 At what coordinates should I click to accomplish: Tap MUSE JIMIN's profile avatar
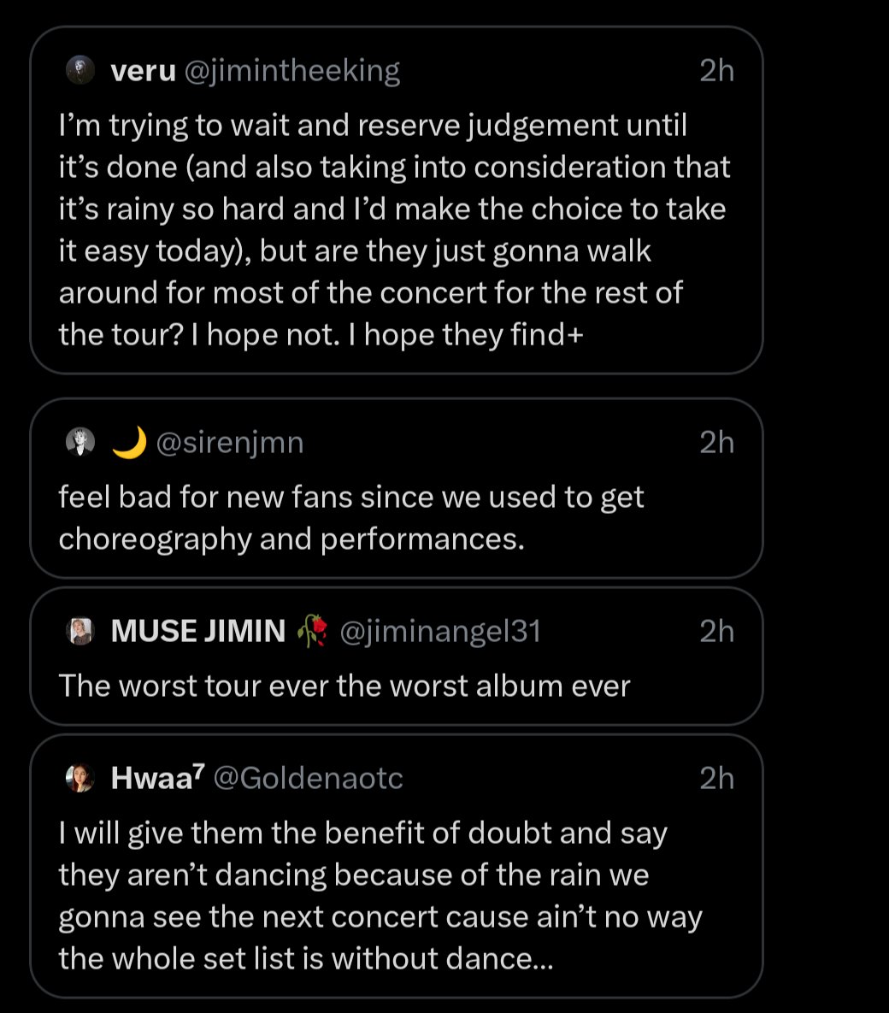(x=80, y=631)
